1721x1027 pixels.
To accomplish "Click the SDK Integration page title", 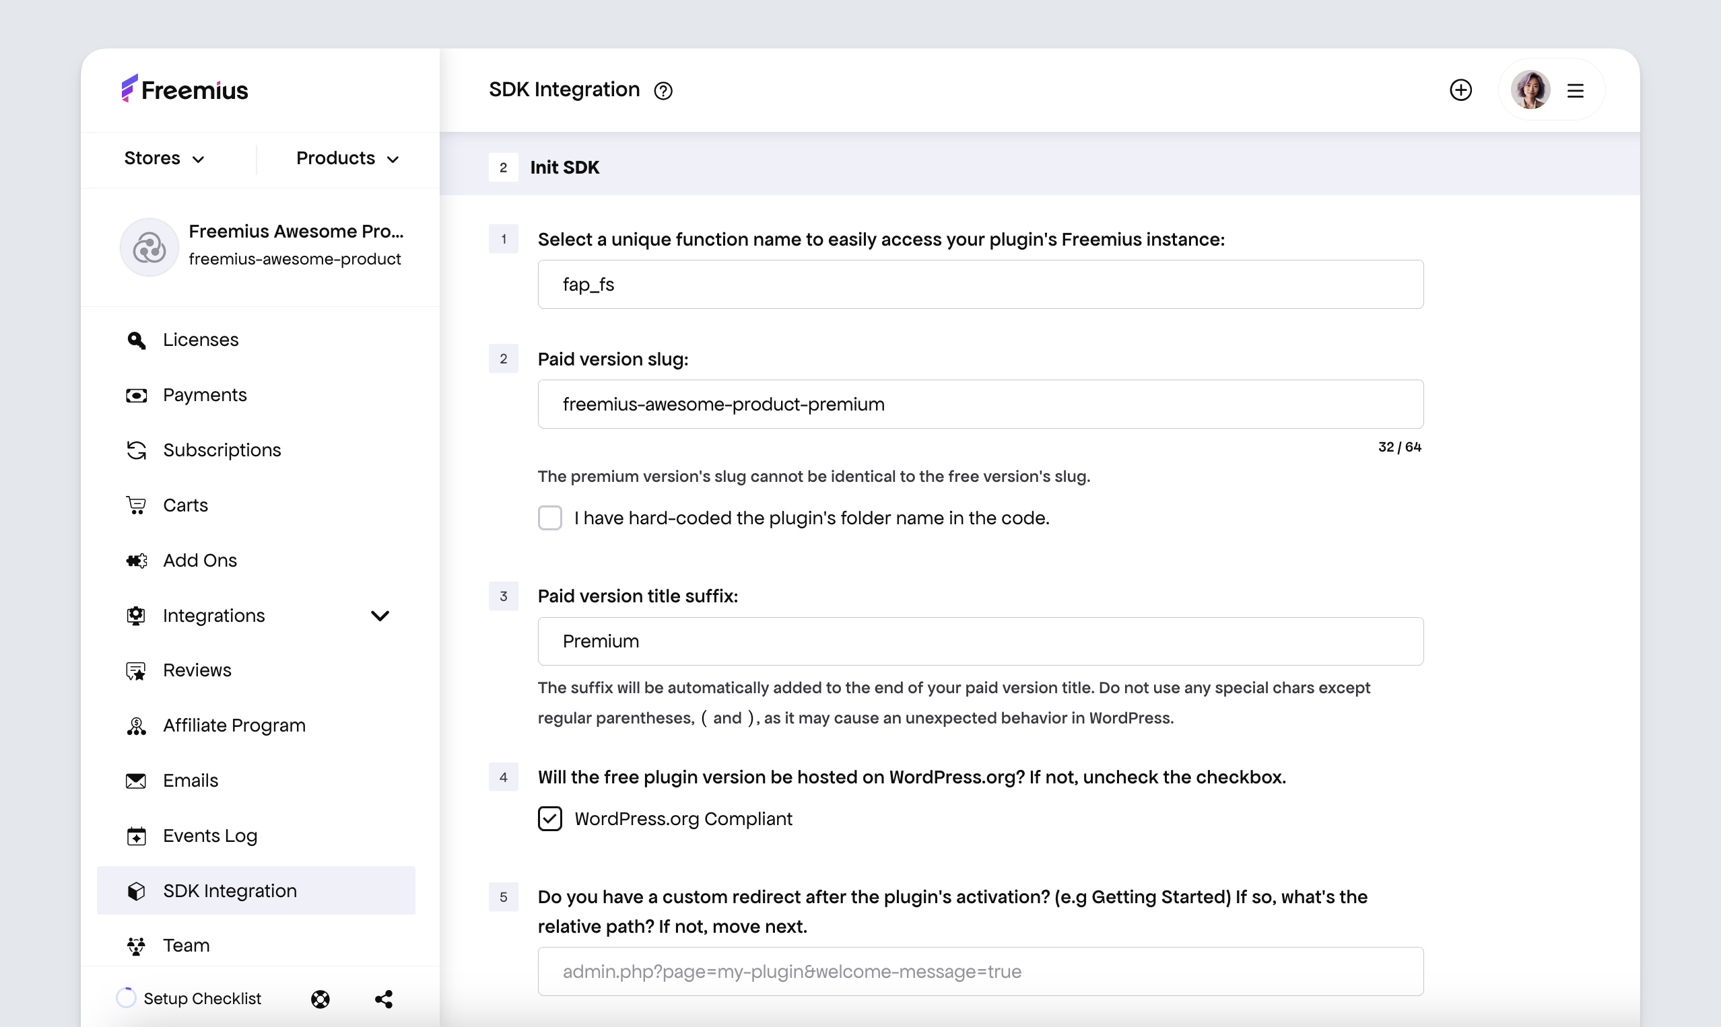I will click(x=564, y=90).
